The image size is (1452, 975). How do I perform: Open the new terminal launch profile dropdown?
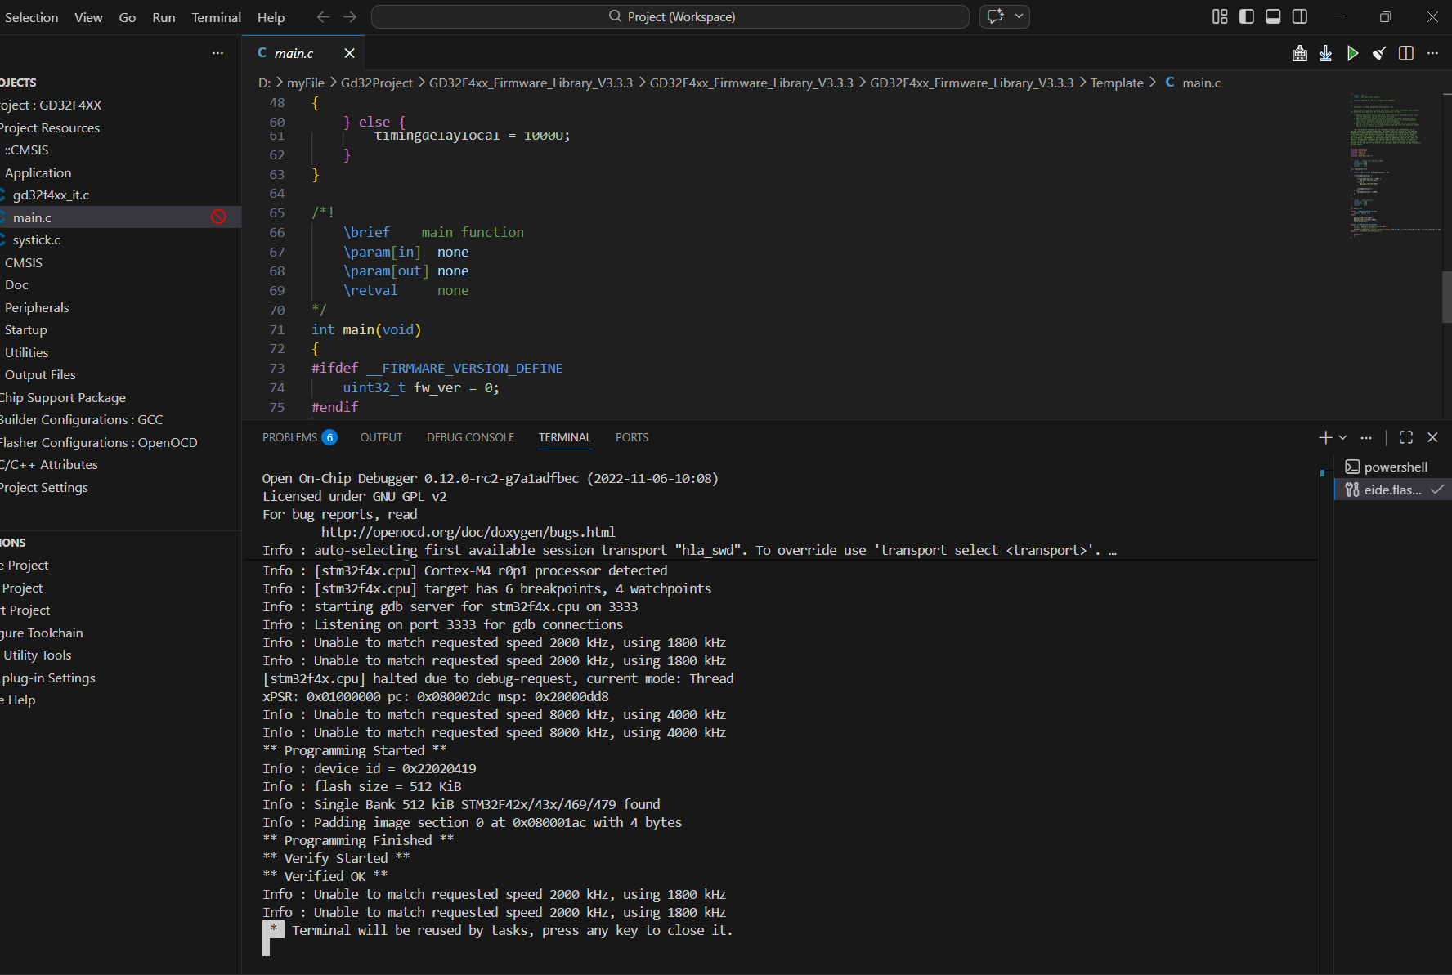(x=1342, y=437)
